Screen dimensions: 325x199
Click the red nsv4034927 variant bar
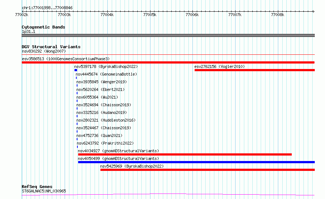tap(185, 154)
